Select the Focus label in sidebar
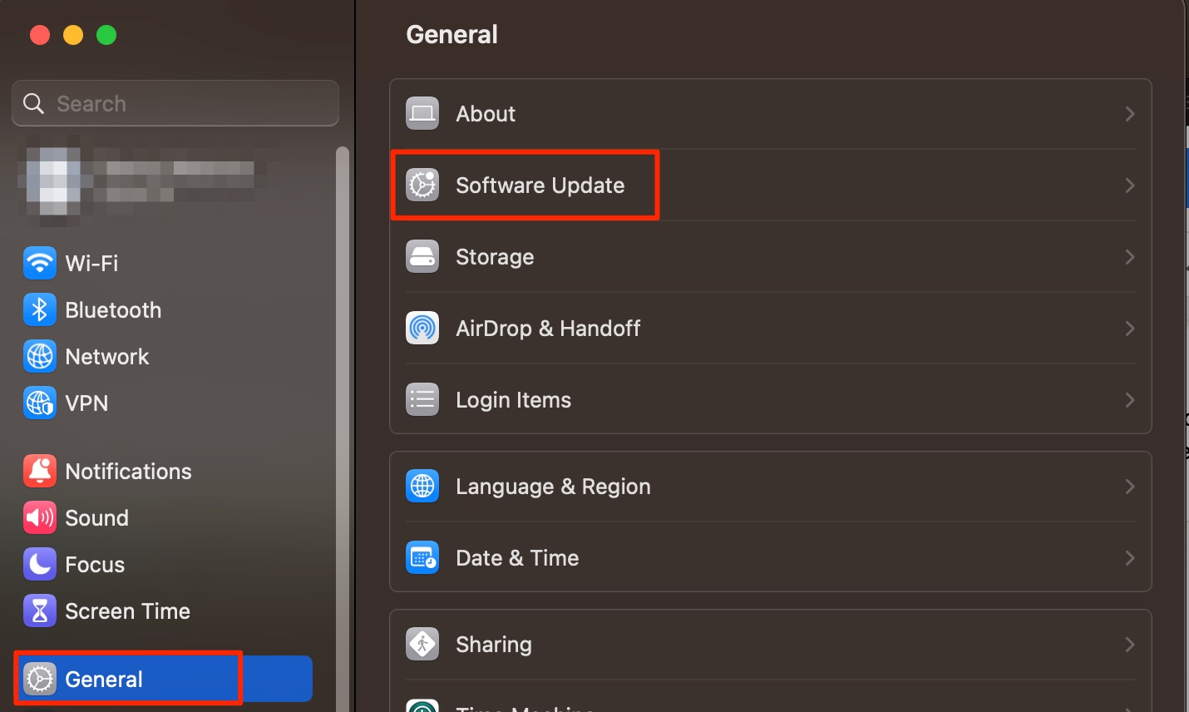This screenshot has width=1189, height=712. tap(95, 565)
